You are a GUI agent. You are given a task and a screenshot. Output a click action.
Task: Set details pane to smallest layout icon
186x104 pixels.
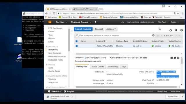click(x=171, y=58)
